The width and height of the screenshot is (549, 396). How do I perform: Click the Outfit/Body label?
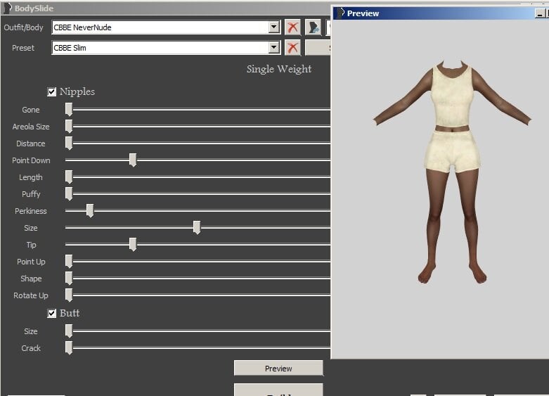pos(23,27)
